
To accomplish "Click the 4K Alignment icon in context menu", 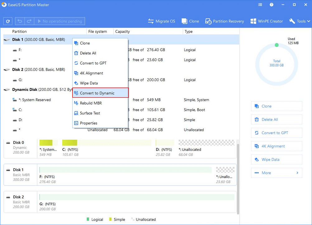I will click(76, 73).
